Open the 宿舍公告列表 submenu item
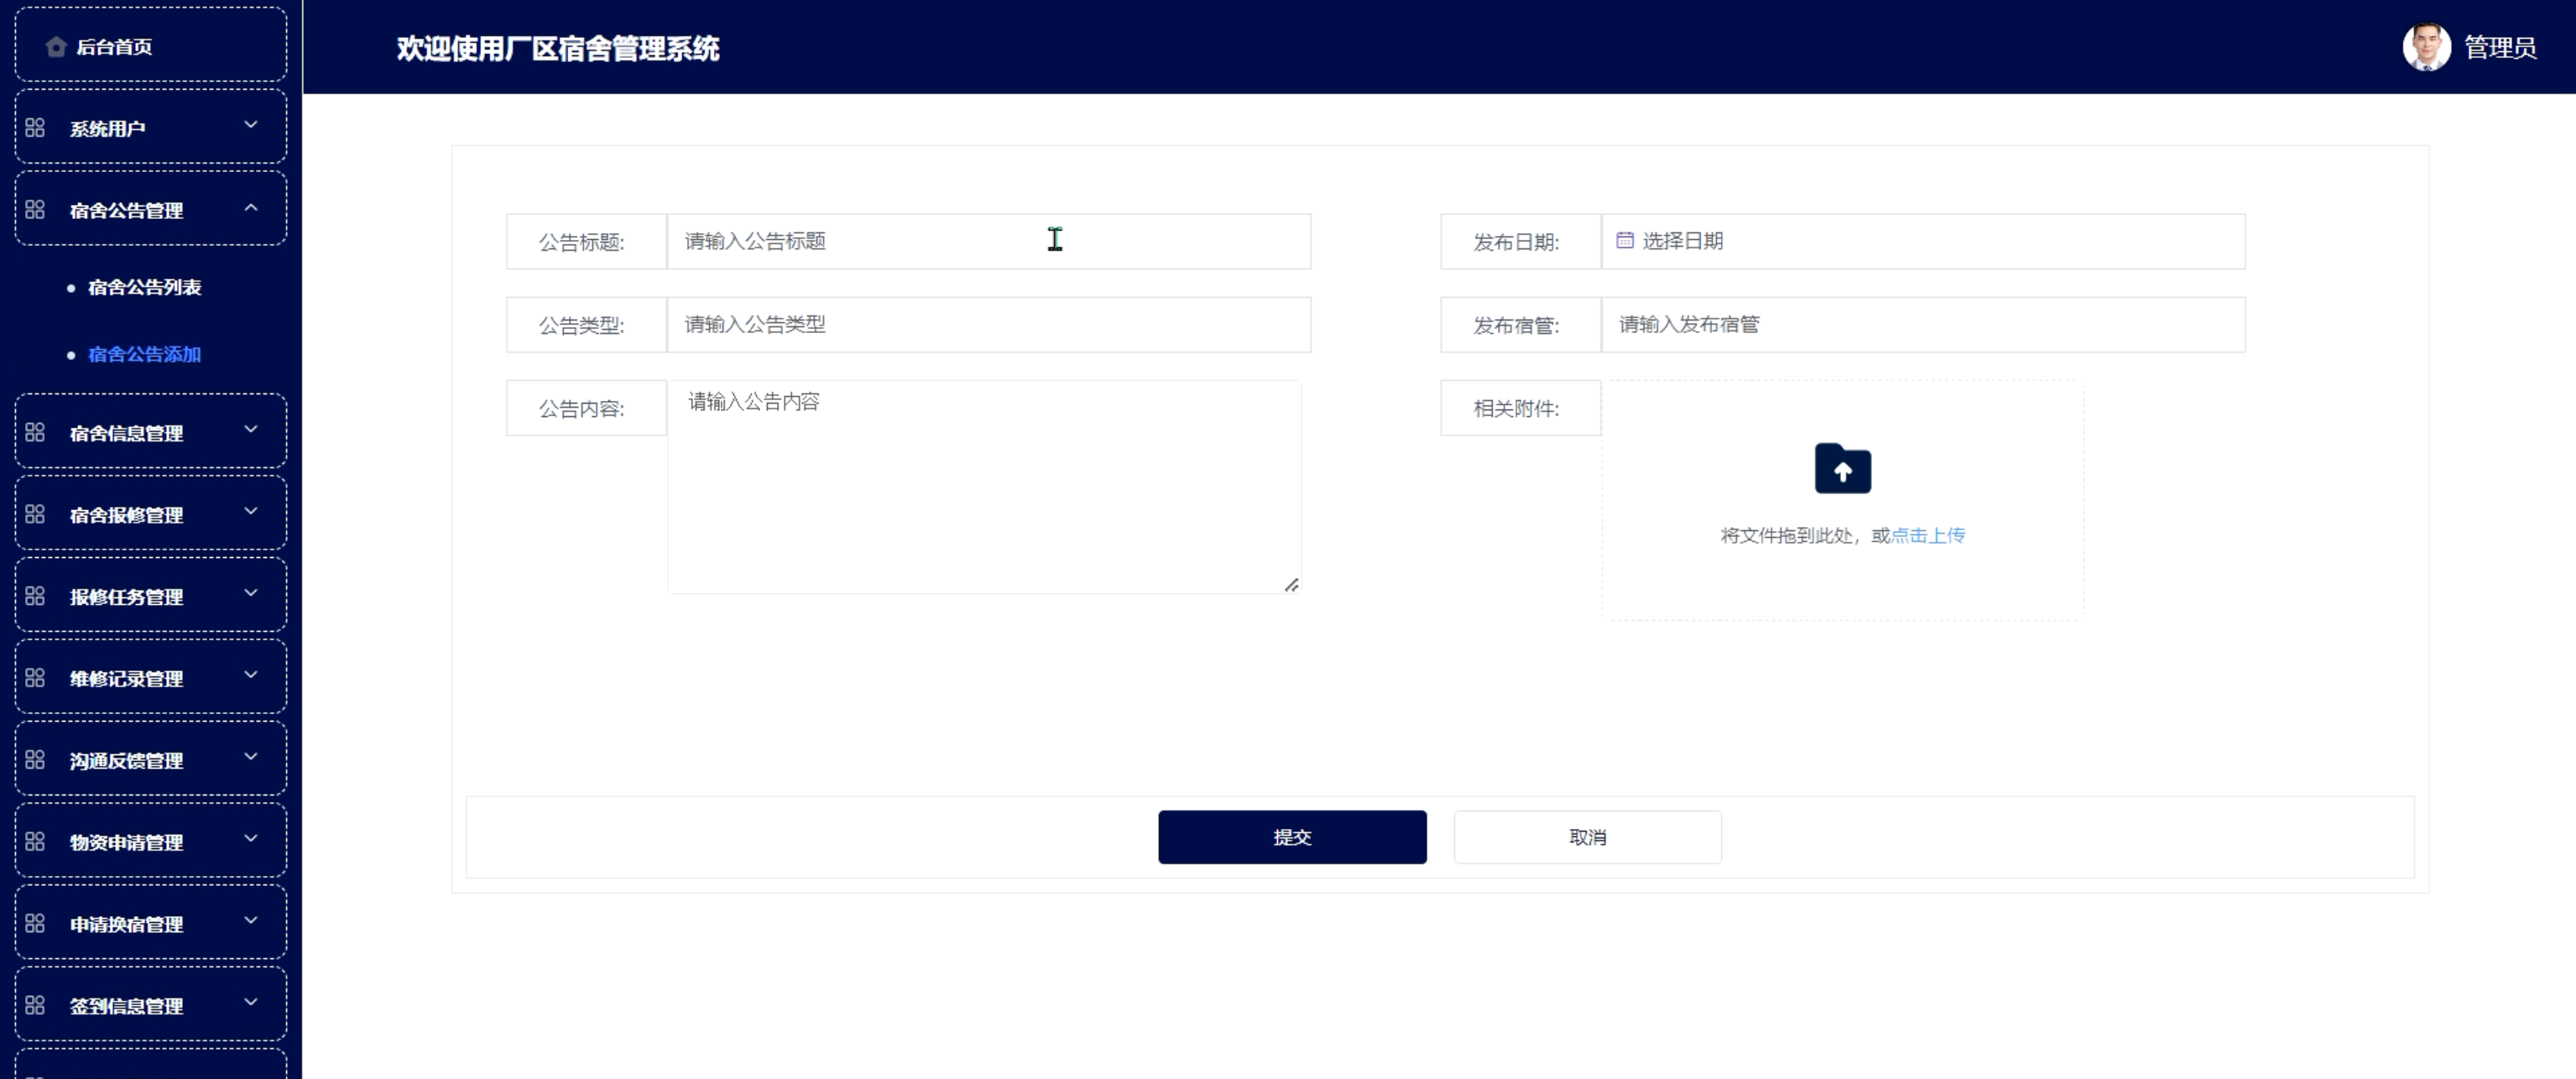This screenshot has height=1079, width=2576. pos(144,288)
